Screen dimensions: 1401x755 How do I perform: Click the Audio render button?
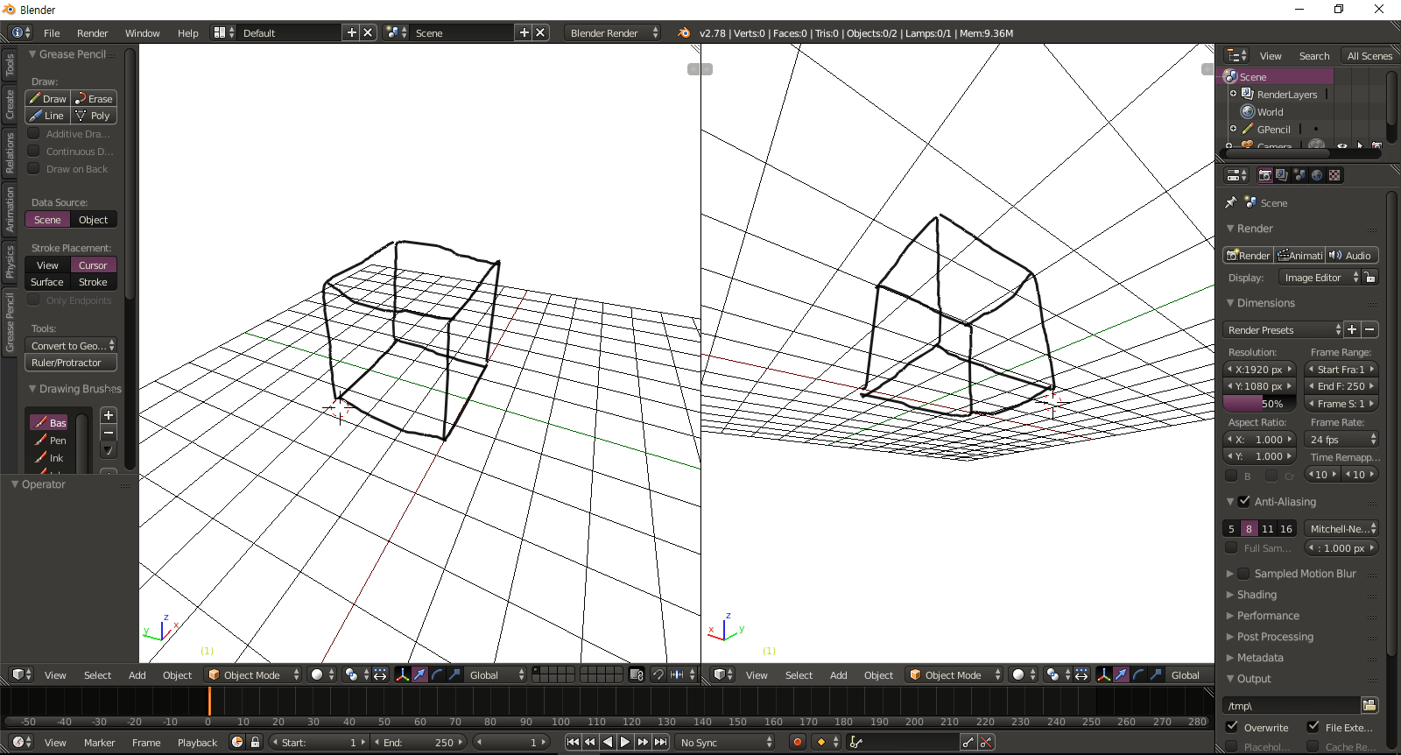(x=1352, y=255)
